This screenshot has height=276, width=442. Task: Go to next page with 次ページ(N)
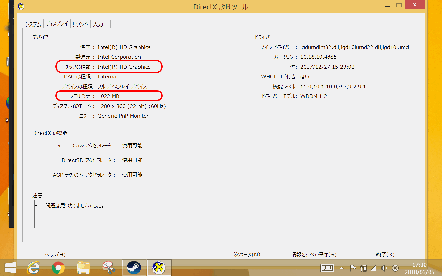click(247, 254)
